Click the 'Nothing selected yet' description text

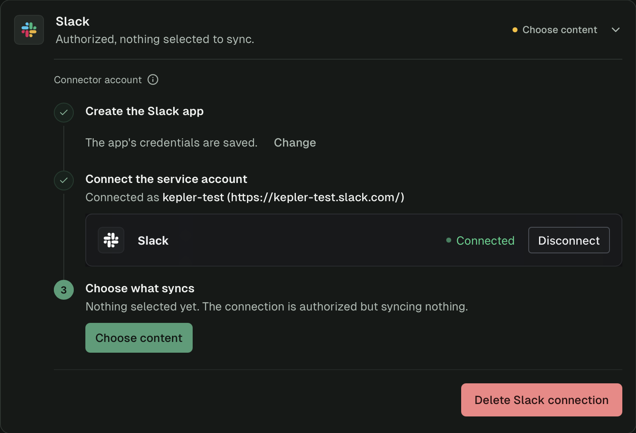pos(277,307)
